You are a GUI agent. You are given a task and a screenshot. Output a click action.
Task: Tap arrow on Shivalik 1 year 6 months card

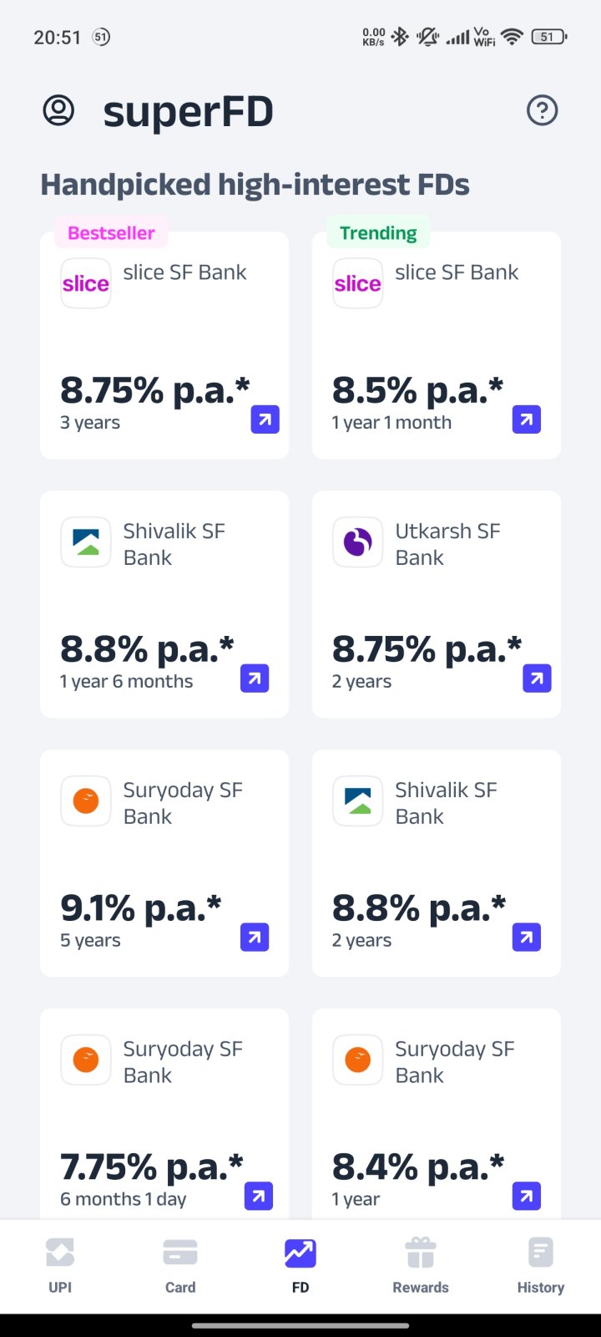[254, 679]
